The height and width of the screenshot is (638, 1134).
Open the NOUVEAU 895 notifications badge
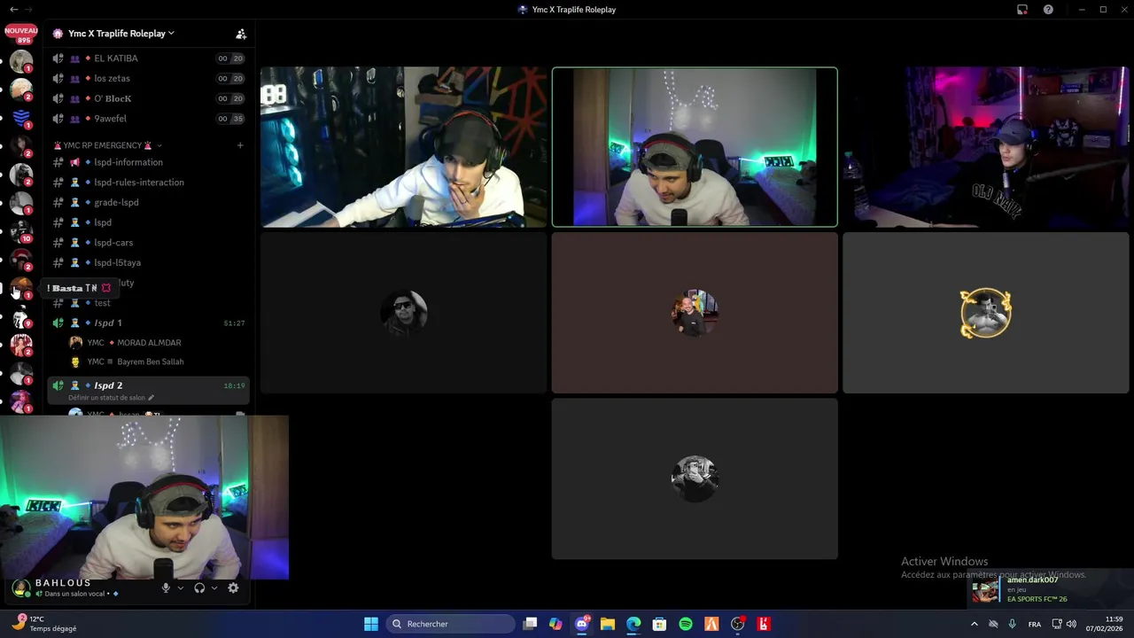tap(21, 35)
